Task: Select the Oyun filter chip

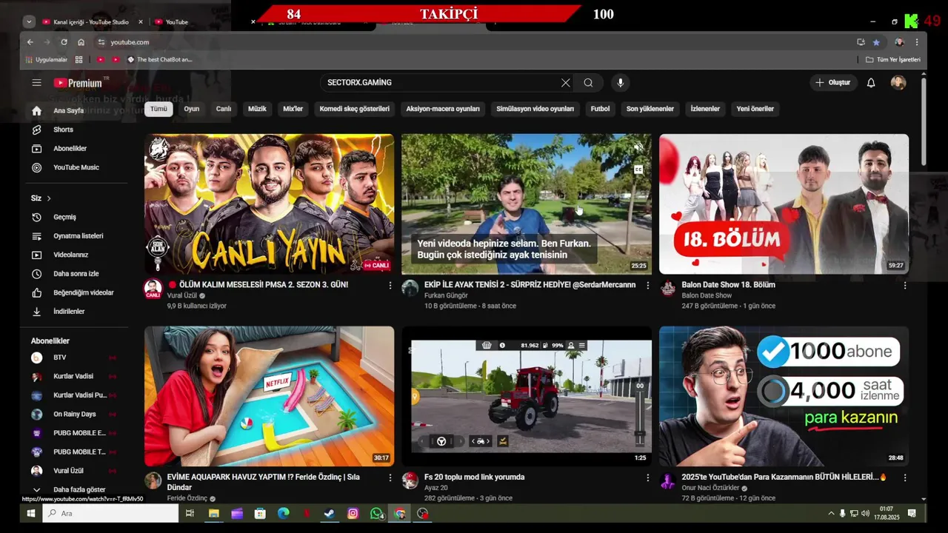Action: (x=192, y=109)
